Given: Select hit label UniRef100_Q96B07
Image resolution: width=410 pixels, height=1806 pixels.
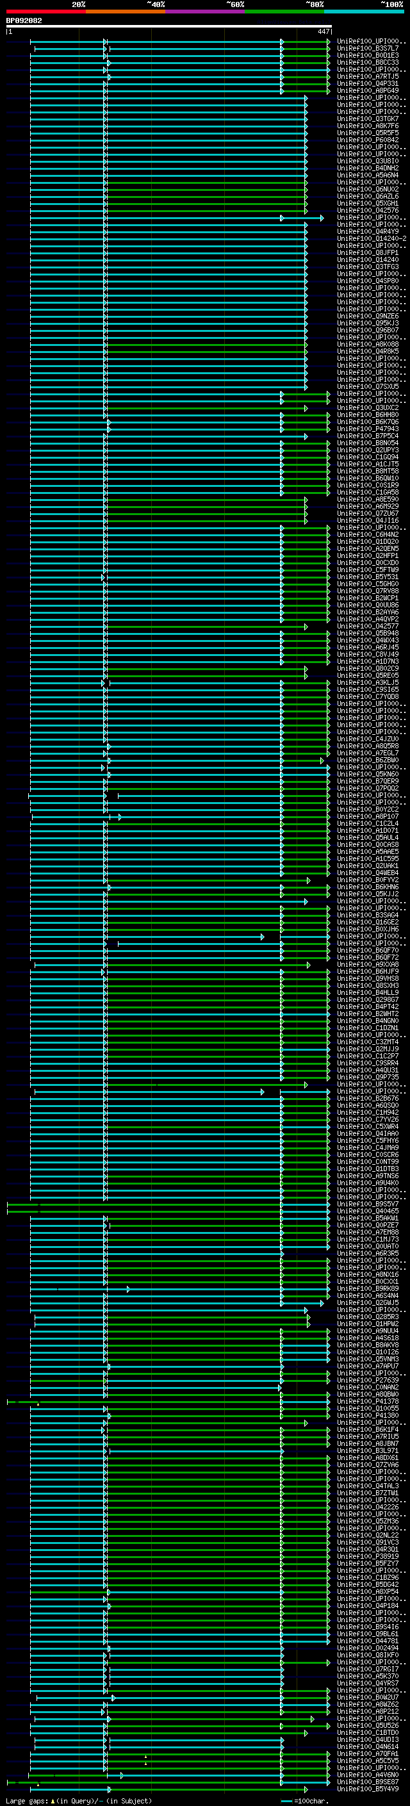Looking at the screenshot, I should tap(368, 330).
